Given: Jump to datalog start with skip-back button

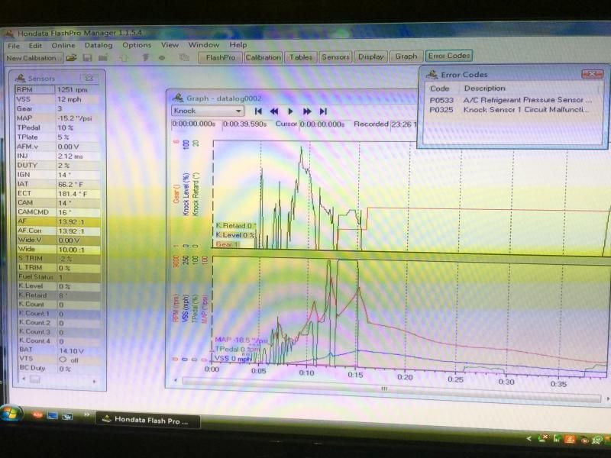Looking at the screenshot, I should click(259, 111).
